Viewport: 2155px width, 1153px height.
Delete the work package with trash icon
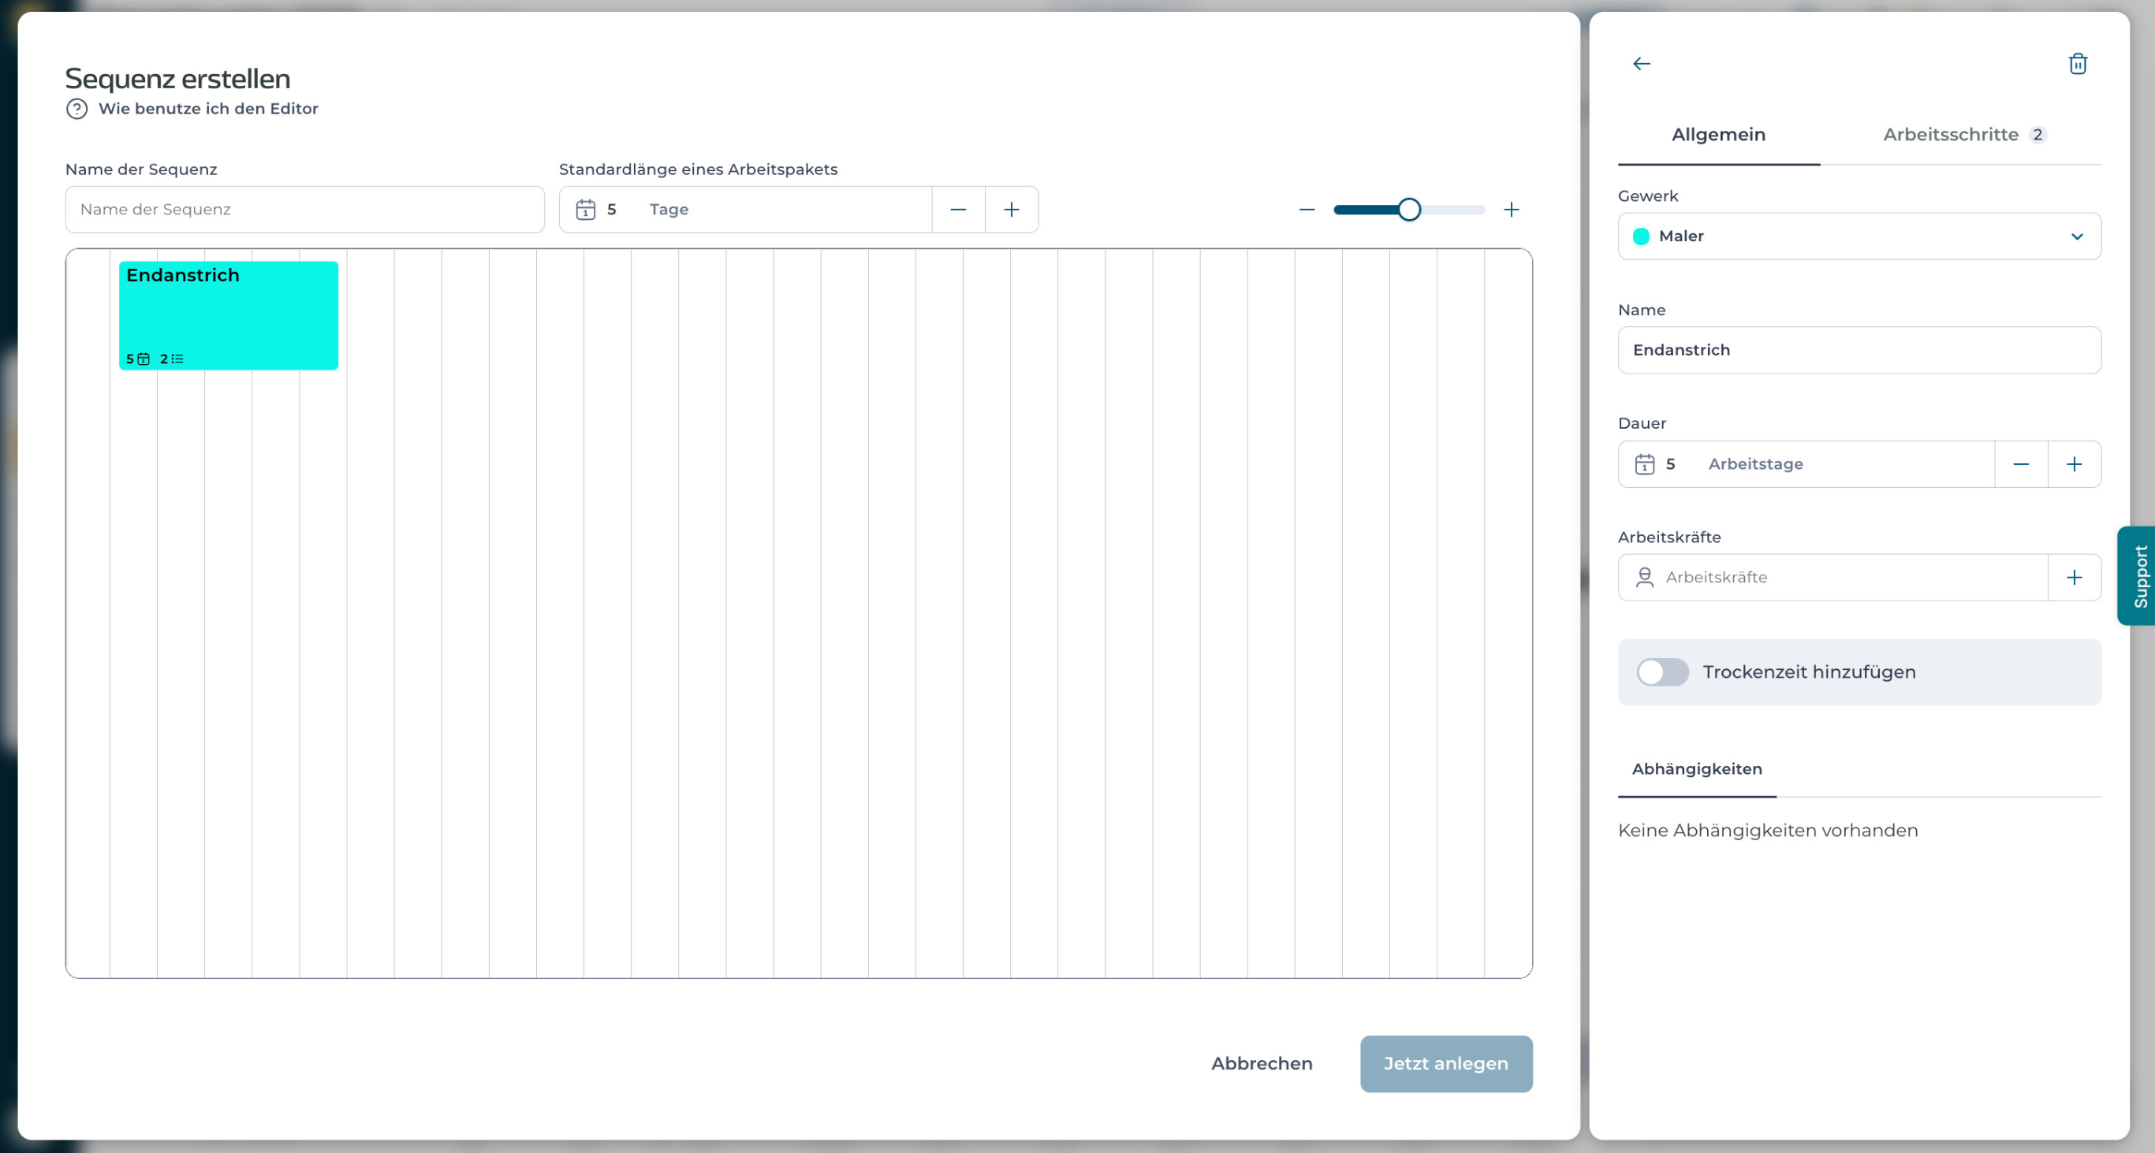2077,64
